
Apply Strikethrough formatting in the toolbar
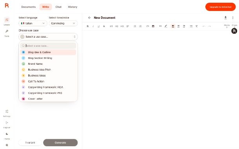104,26
